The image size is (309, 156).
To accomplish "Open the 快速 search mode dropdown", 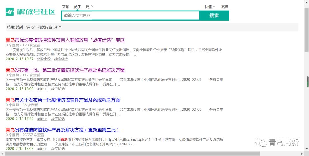I will point(210,7).
